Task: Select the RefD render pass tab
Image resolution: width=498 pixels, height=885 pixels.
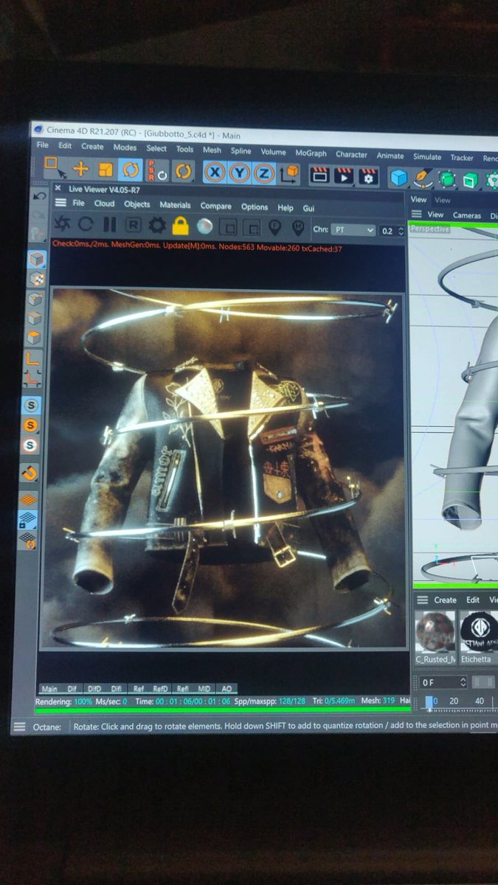Action: tap(160, 690)
